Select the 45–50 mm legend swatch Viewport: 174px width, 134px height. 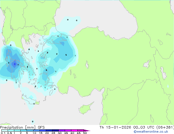tap(81, 130)
